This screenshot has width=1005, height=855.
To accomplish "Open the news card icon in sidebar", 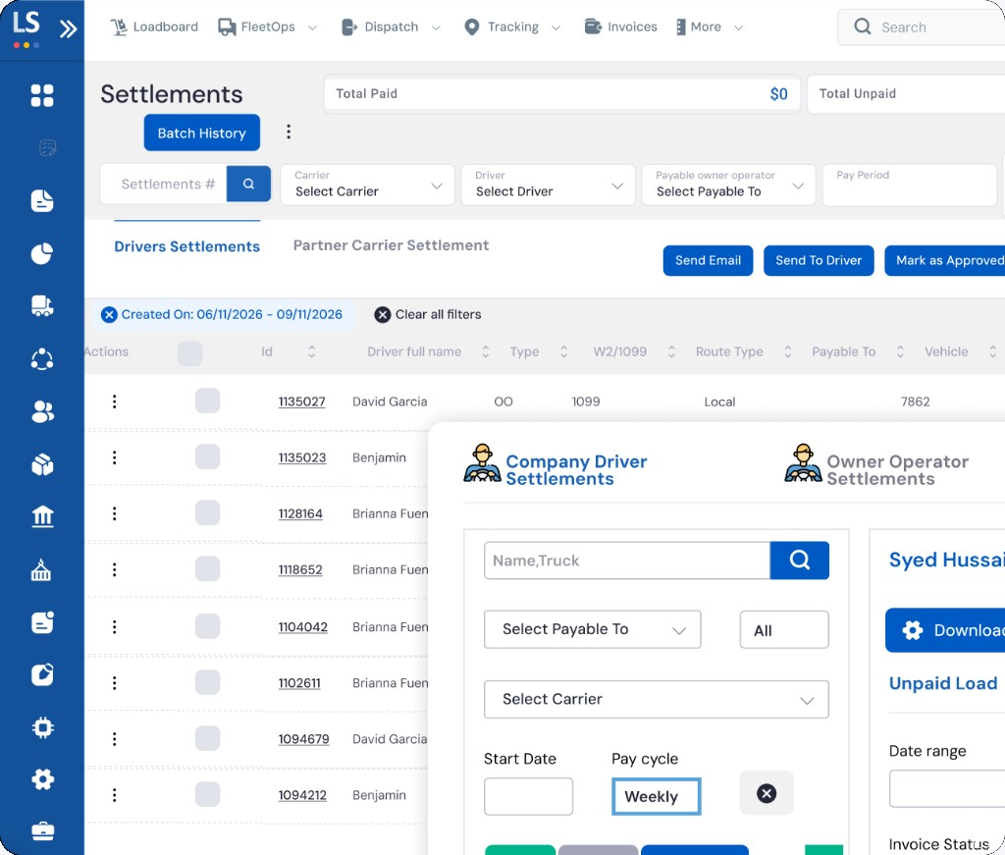I will click(x=42, y=621).
